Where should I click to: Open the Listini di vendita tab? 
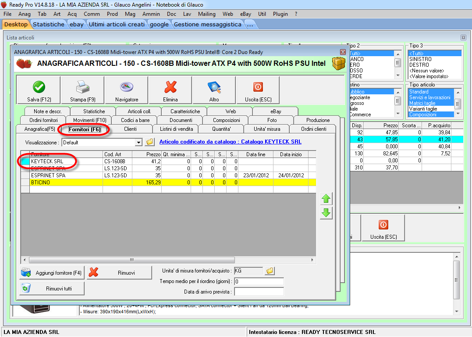point(177,129)
